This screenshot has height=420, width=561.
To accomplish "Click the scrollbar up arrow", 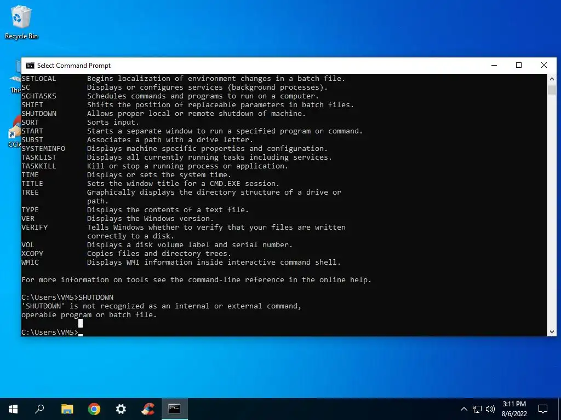I will pos(552,79).
